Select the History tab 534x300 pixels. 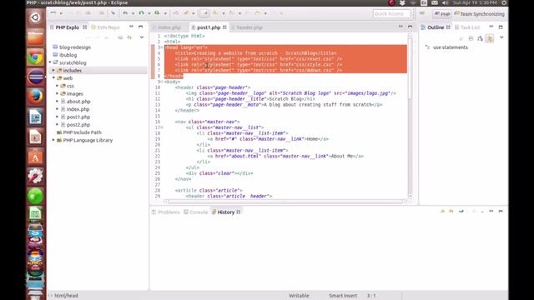click(x=226, y=212)
